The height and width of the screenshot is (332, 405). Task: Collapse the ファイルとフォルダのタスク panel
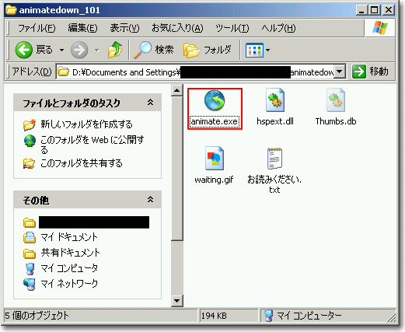(x=150, y=102)
